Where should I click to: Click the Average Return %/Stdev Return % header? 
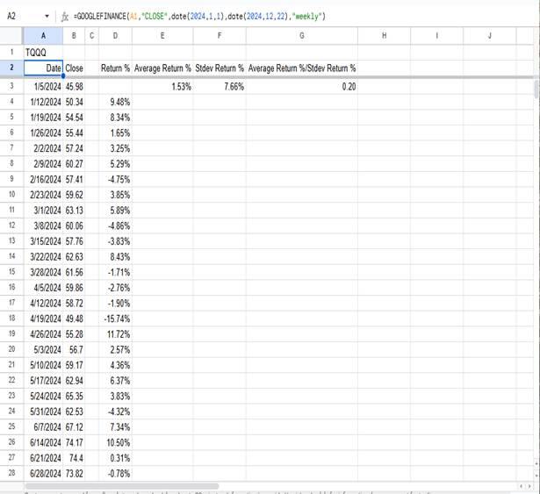click(x=302, y=68)
